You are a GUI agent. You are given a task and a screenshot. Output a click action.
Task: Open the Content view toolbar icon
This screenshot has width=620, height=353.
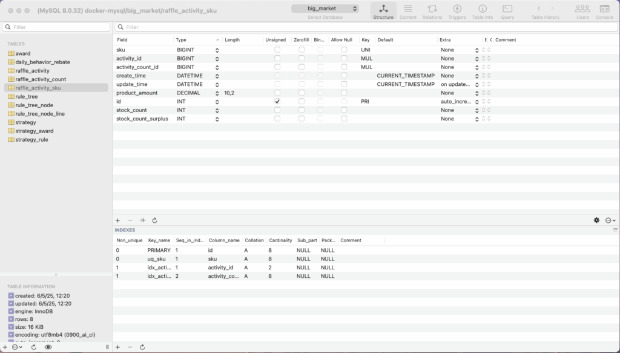click(x=408, y=11)
